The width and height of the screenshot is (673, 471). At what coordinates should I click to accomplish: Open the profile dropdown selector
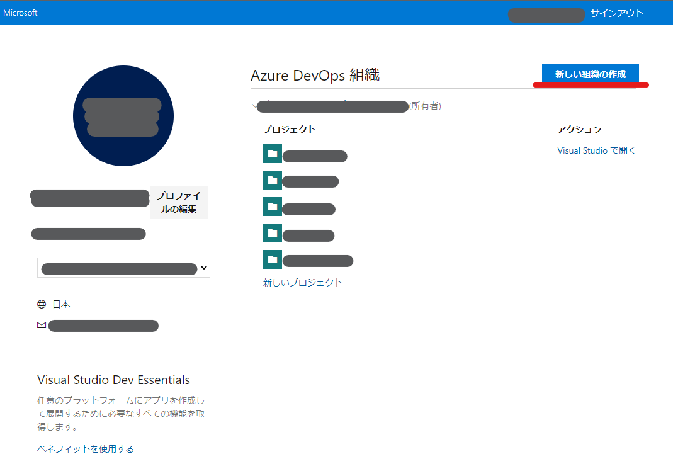pos(123,267)
